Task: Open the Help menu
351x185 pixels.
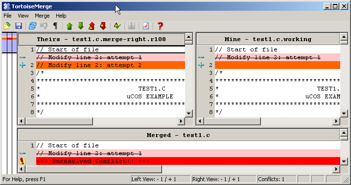Action: pos(61,16)
